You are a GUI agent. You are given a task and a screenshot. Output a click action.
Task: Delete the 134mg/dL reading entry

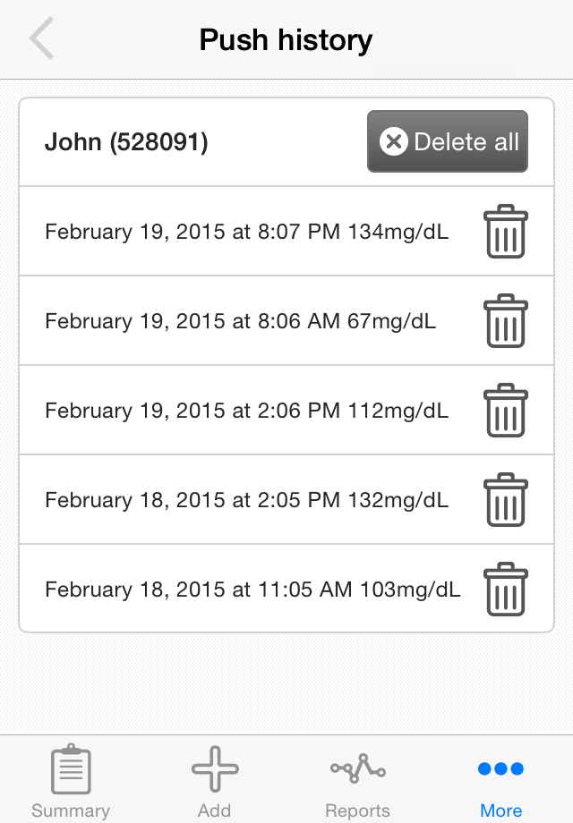(x=505, y=232)
